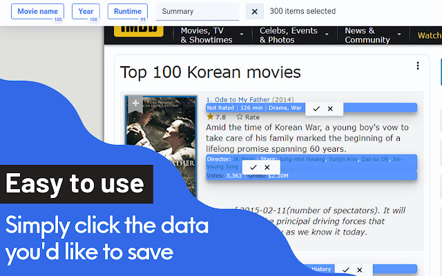Expand the Movies, TV & Showtimes menu
The height and width of the screenshot is (276, 442).
point(212,35)
